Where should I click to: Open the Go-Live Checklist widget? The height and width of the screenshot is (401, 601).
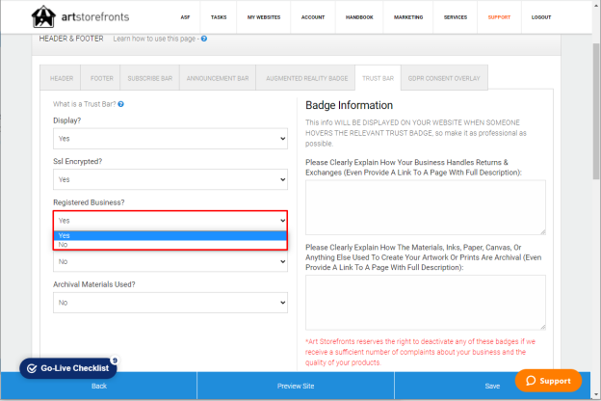(x=68, y=368)
